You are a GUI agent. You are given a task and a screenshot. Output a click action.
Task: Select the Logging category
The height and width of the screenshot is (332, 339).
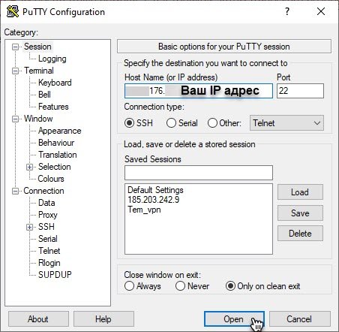coord(52,59)
